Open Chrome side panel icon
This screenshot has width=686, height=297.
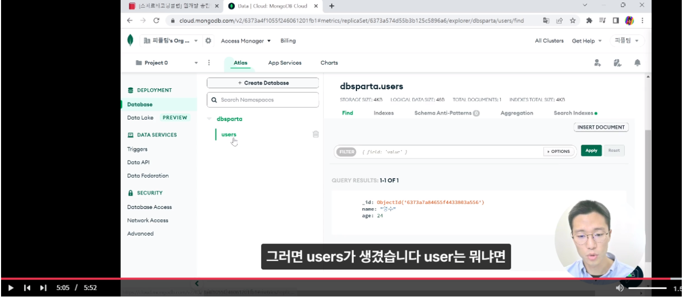(616, 21)
